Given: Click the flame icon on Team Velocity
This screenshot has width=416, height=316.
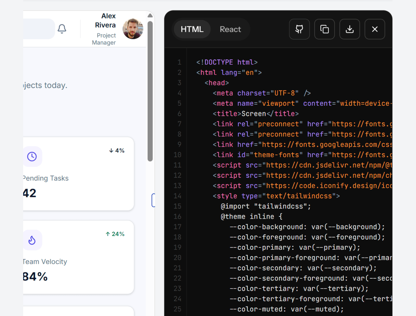Looking at the screenshot, I should tap(32, 240).
